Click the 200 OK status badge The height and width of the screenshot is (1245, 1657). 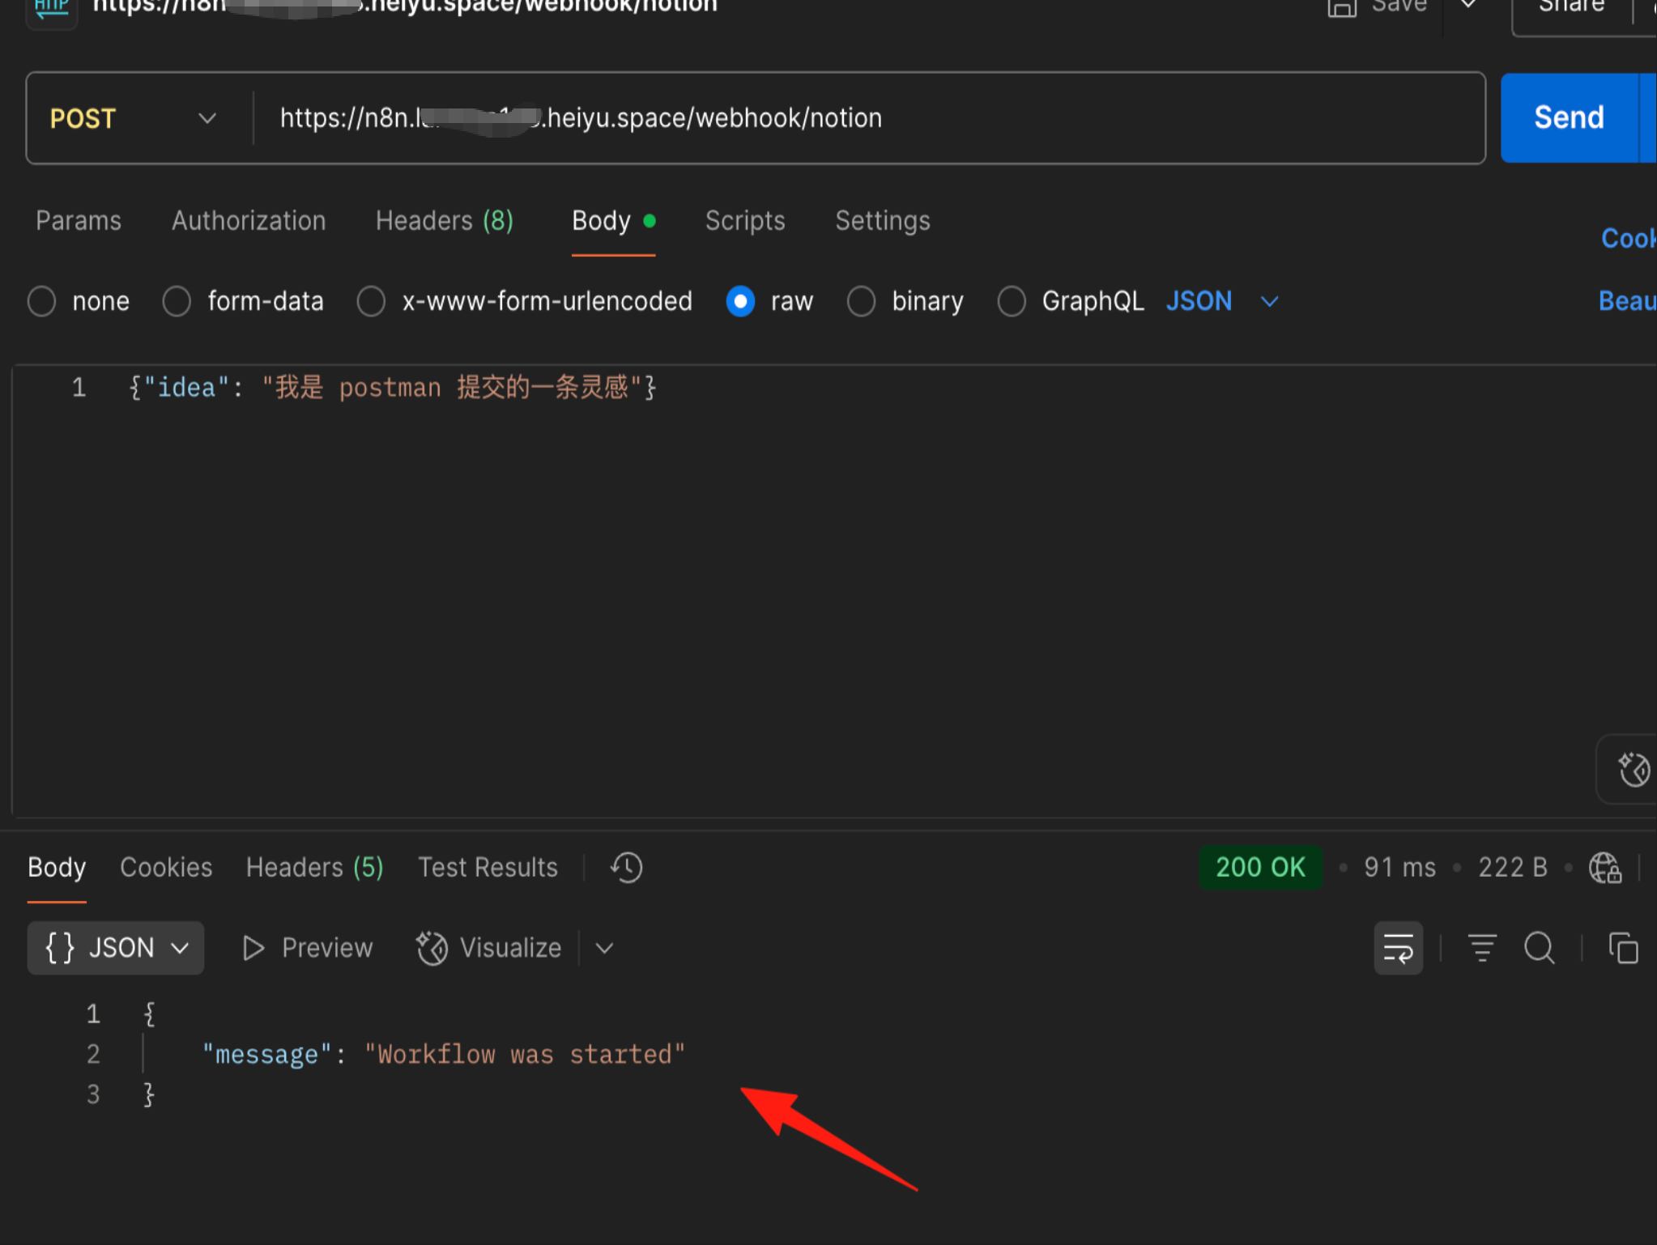1260,867
